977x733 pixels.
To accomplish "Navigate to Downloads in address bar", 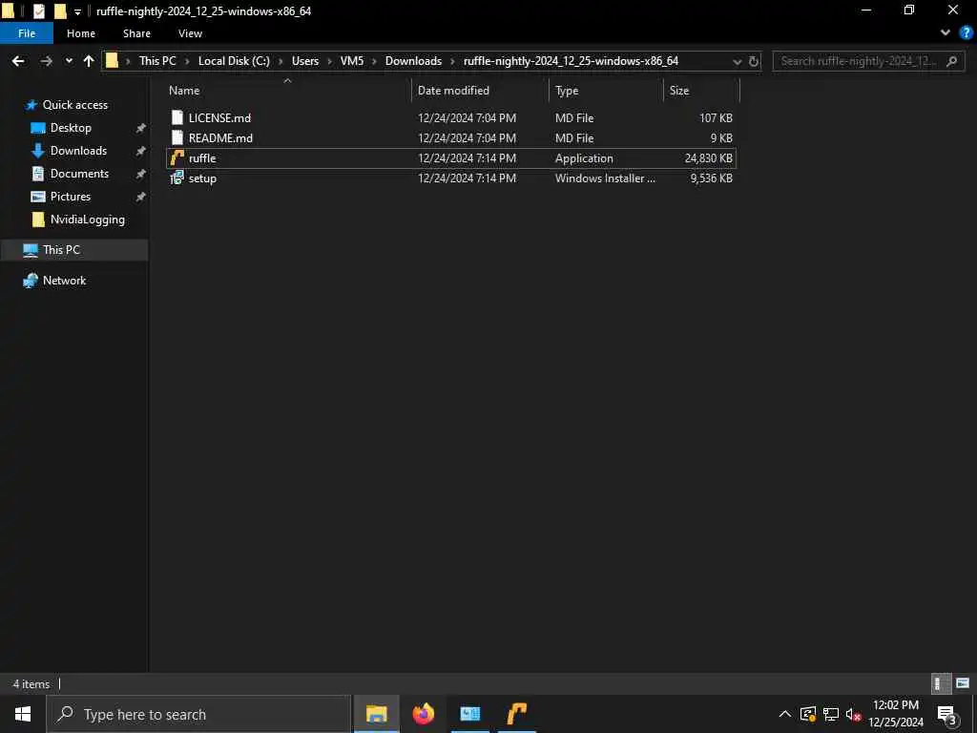I will (x=413, y=61).
